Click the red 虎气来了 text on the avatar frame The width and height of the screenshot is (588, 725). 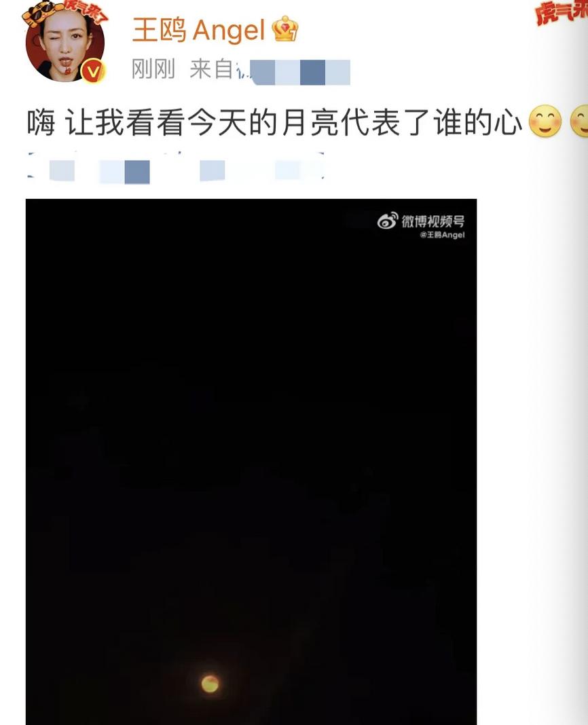[x=85, y=11]
